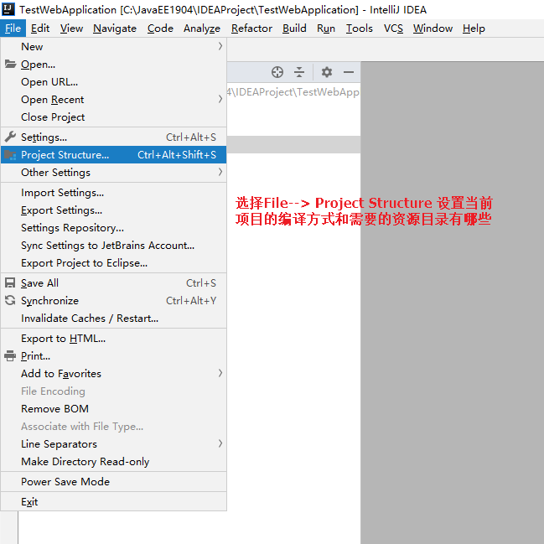This screenshot has width=544, height=544.
Task: Open the VCS menu
Action: 393,28
